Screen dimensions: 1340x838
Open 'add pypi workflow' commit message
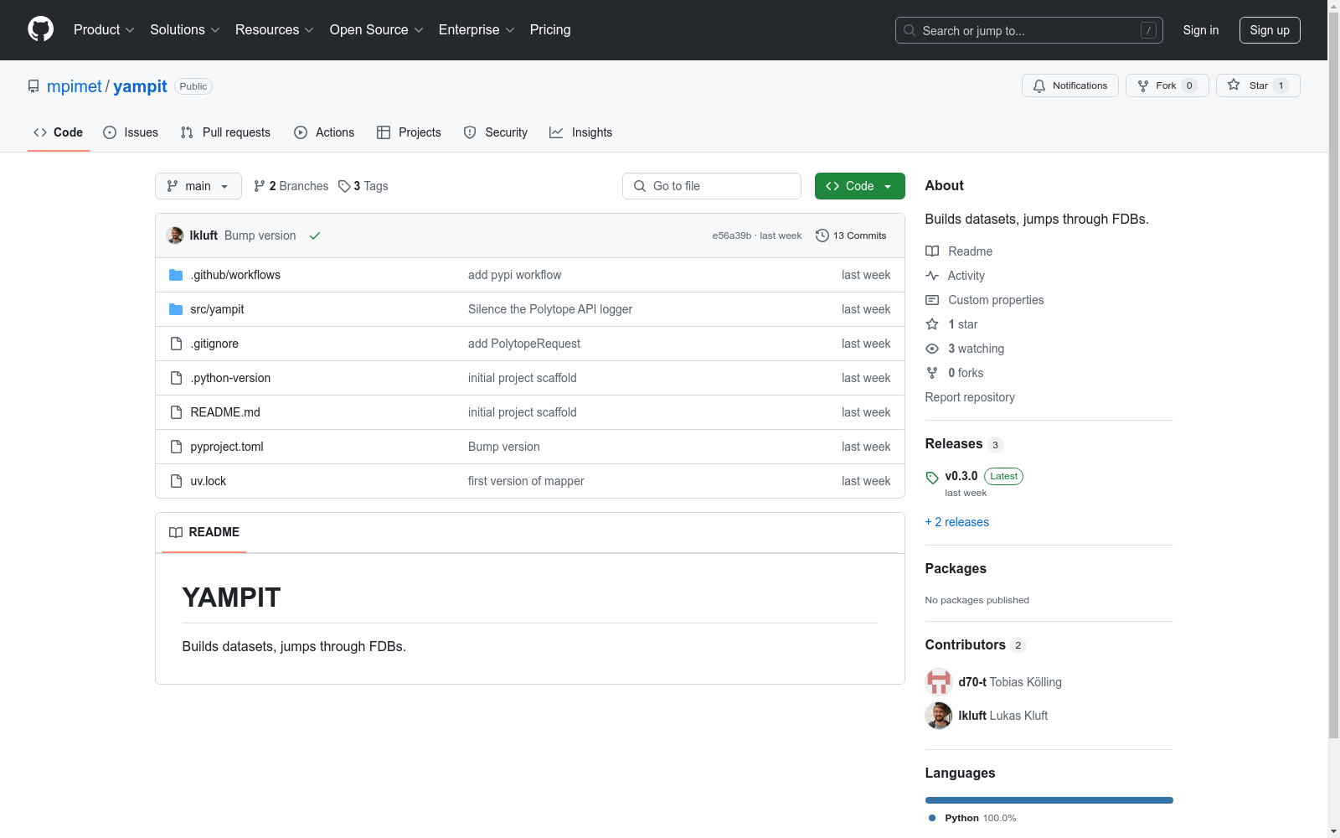515,275
